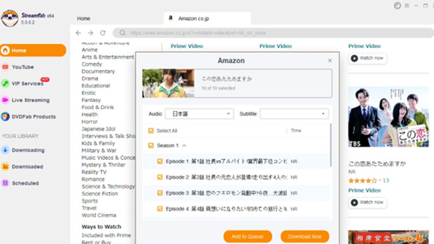Click the VIP Services key icon

point(5,84)
